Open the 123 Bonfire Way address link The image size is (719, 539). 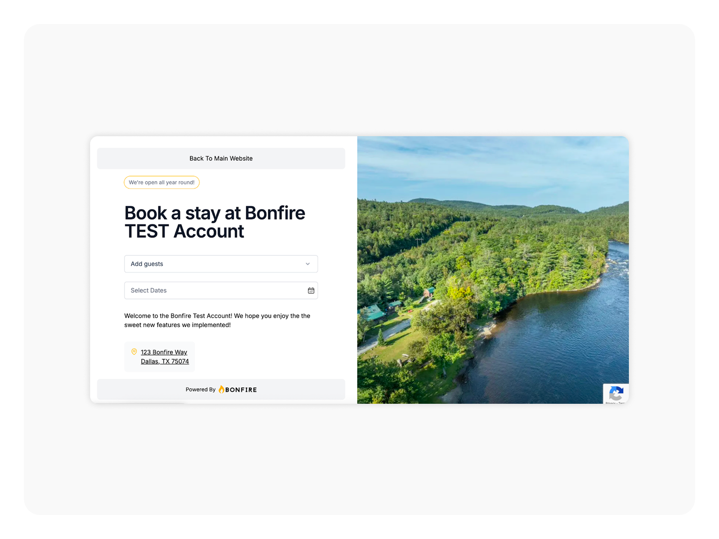click(x=164, y=352)
